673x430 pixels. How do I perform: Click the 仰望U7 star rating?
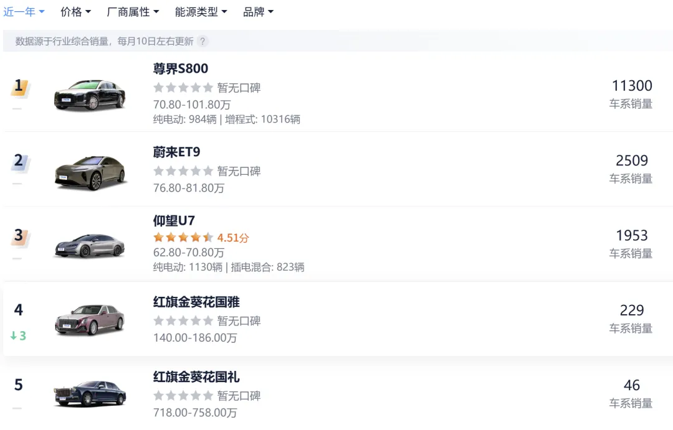tap(183, 238)
